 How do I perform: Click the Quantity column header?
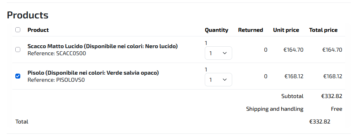(x=217, y=30)
